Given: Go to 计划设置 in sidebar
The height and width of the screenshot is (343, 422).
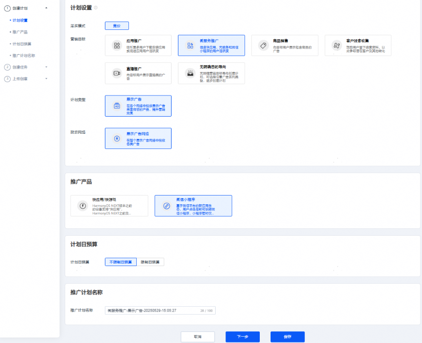Looking at the screenshot, I should [x=20, y=21].
